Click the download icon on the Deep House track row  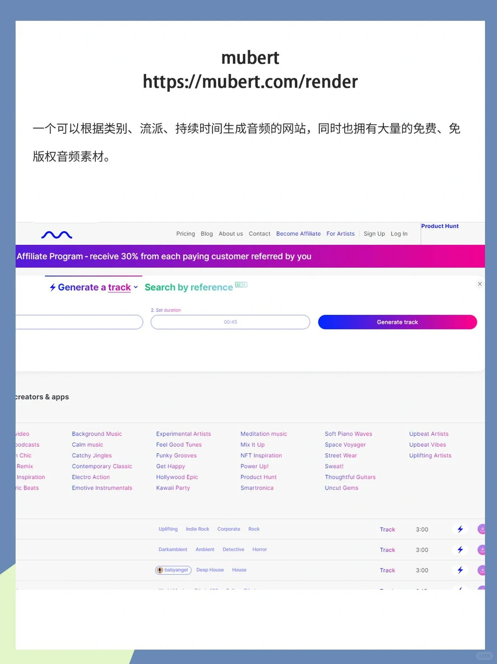pyautogui.click(x=482, y=570)
